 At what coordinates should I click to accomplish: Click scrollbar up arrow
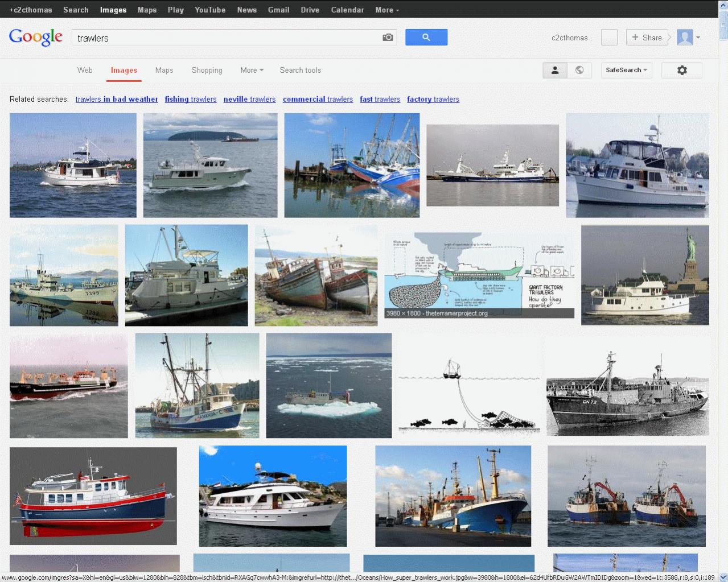pos(723,4)
